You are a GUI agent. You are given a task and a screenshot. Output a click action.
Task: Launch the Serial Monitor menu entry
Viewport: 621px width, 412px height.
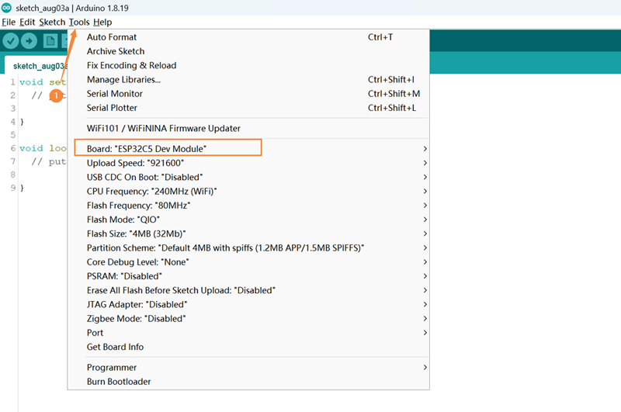[x=115, y=94]
